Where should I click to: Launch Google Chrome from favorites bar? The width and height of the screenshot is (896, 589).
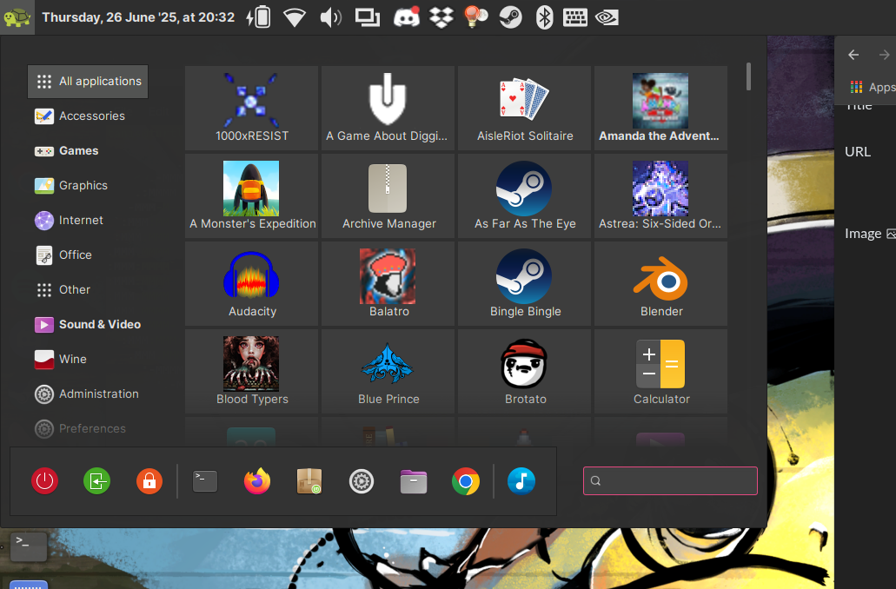pyautogui.click(x=466, y=480)
